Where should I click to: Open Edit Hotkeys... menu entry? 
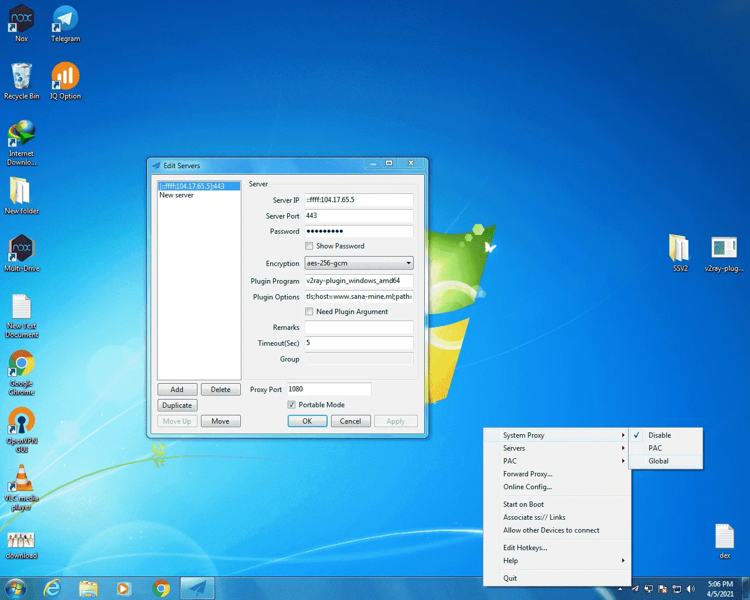tap(557, 548)
